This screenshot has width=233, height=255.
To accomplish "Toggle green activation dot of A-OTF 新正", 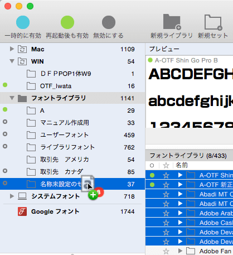I will click(152, 185).
